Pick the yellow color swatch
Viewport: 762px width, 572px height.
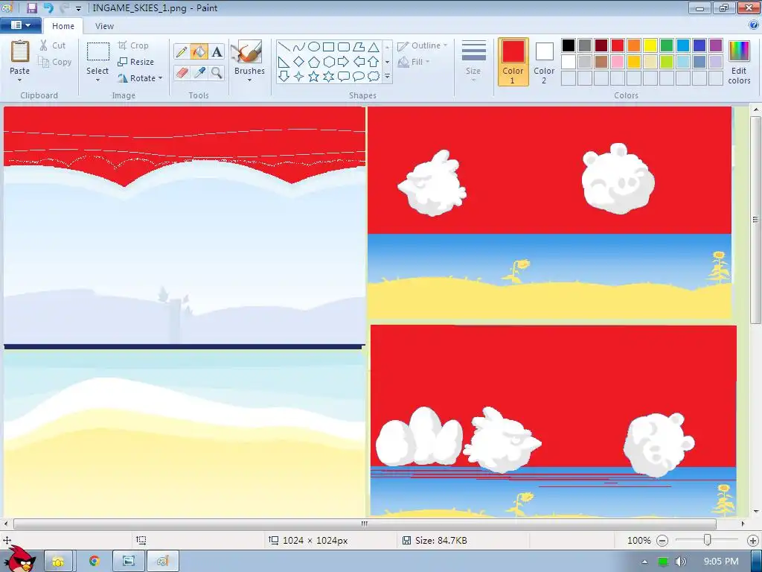point(650,45)
